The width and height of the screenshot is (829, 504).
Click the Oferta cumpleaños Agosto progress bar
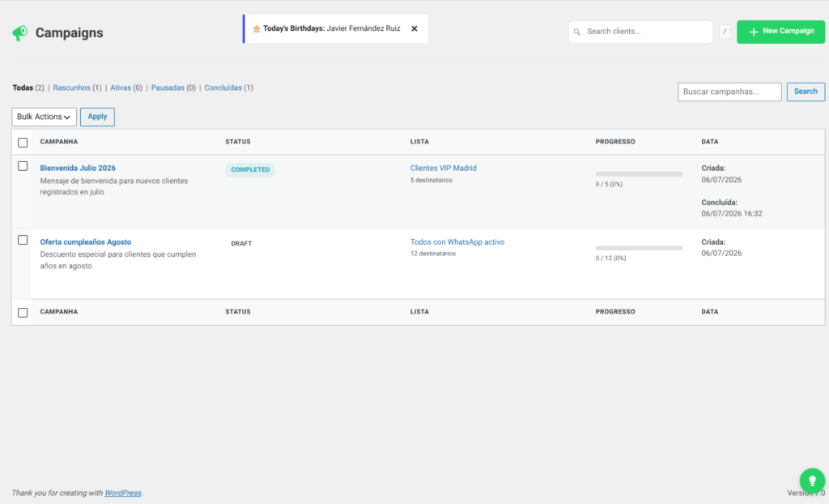point(639,248)
